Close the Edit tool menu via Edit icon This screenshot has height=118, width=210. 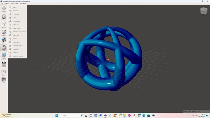[4, 48]
